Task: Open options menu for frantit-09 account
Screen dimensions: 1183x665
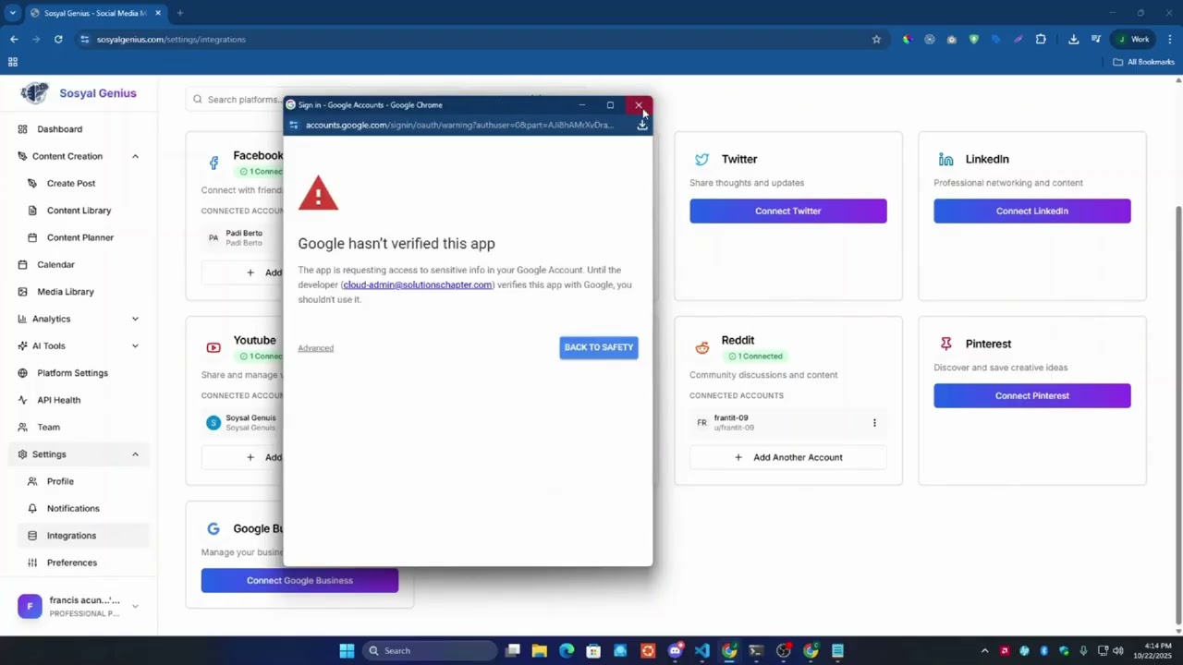Action: pos(874,423)
